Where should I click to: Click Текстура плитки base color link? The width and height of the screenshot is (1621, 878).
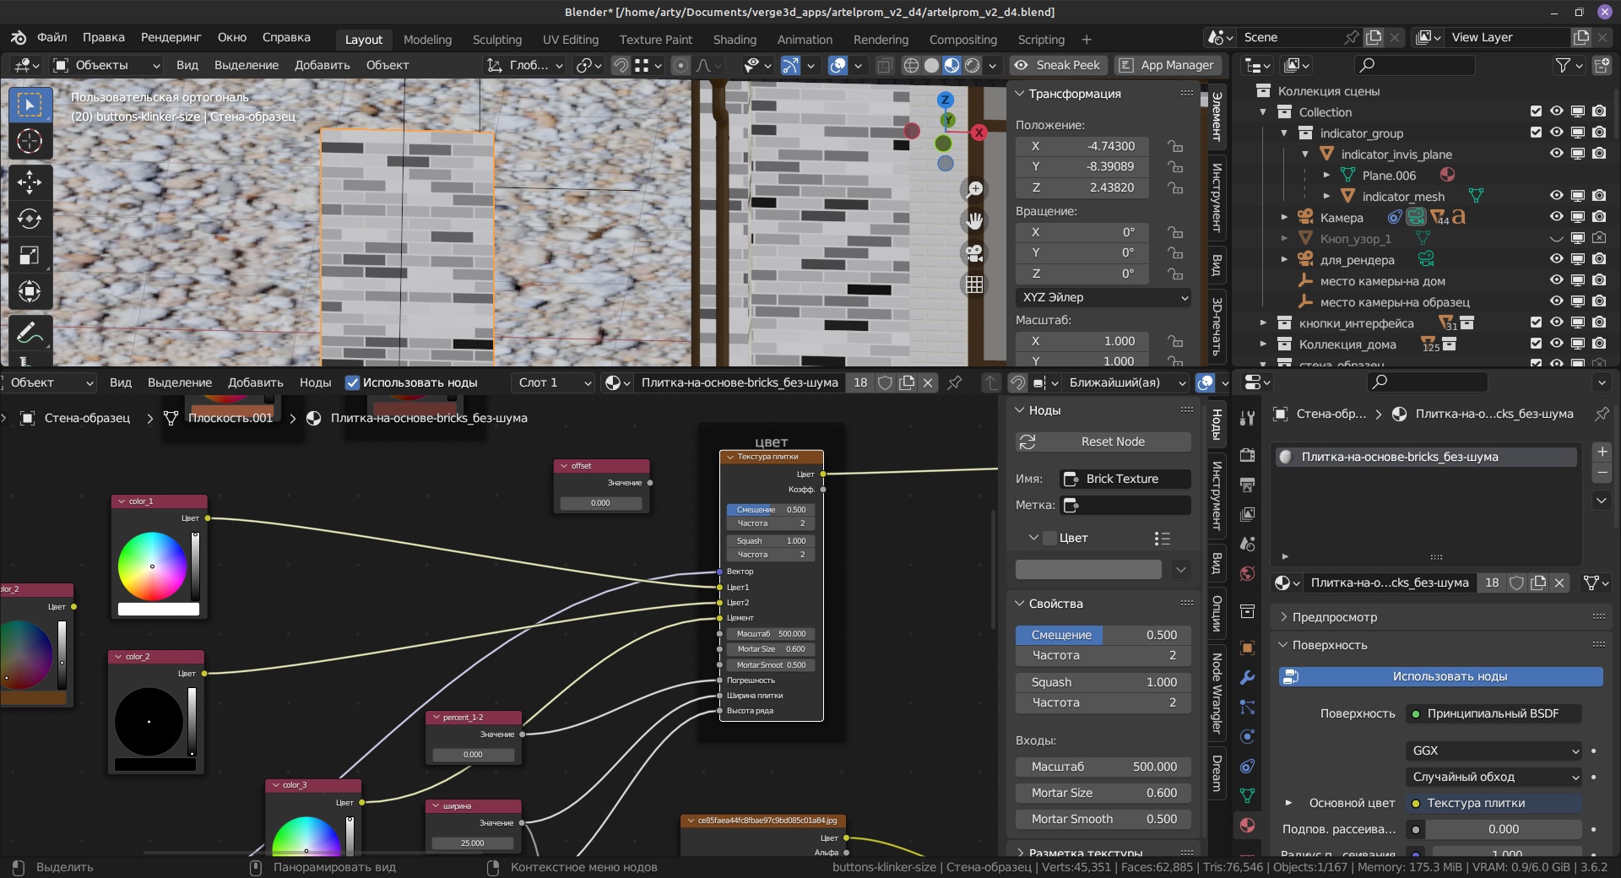click(x=1493, y=803)
